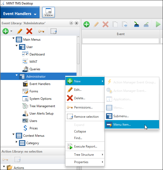Select Event Handlers under Administrator

[40, 84]
